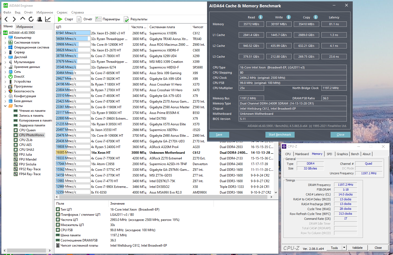Click the Write info icon
393x255 pixels.
tap(289, 17)
